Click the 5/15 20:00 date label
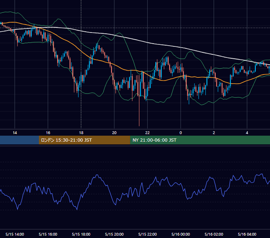 point(114,234)
